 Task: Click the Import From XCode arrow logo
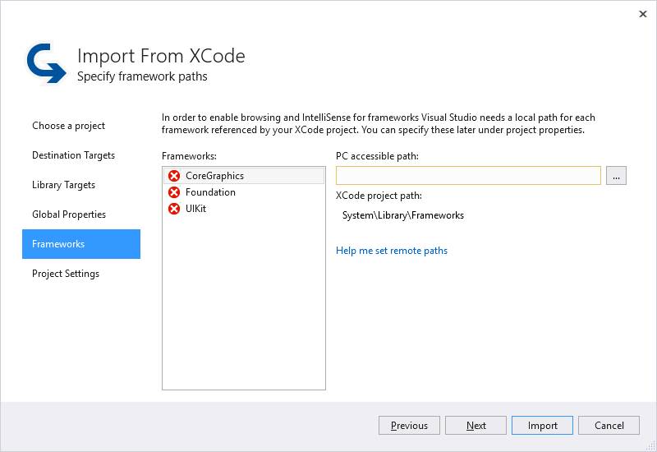click(x=46, y=63)
